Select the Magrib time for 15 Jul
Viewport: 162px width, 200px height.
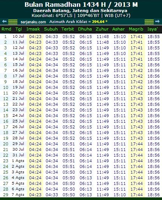136,65
